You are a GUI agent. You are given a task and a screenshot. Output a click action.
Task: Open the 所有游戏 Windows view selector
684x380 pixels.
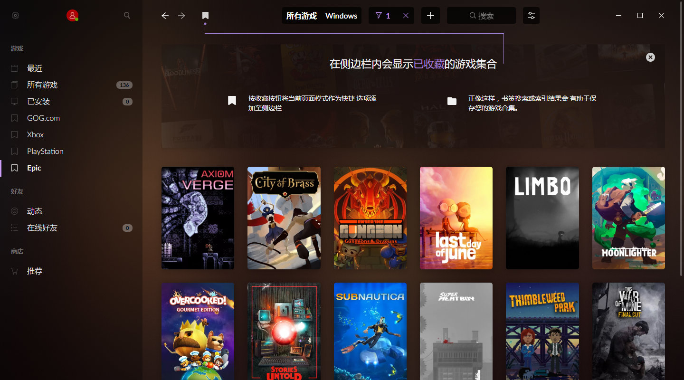click(x=322, y=15)
